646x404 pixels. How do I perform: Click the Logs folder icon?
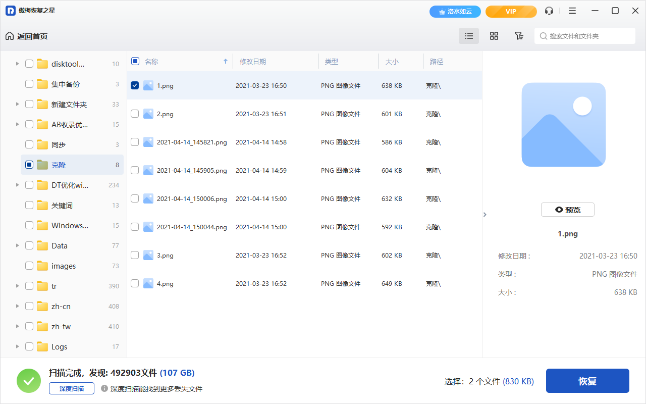pos(42,346)
